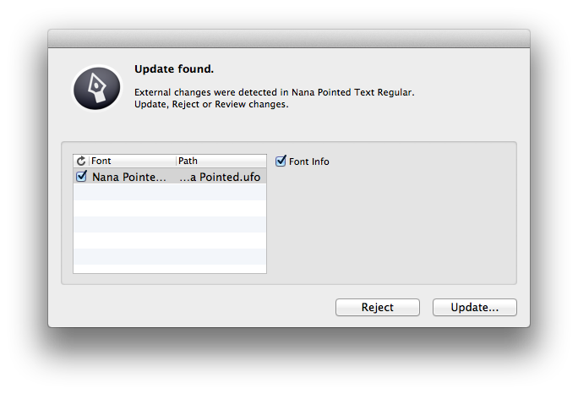Click the last empty row of the font list
The height and width of the screenshot is (394, 578).
[x=170, y=269]
